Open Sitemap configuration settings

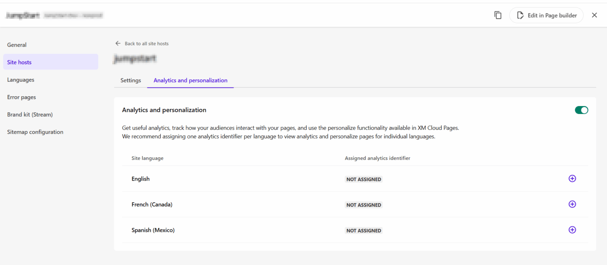pos(35,132)
